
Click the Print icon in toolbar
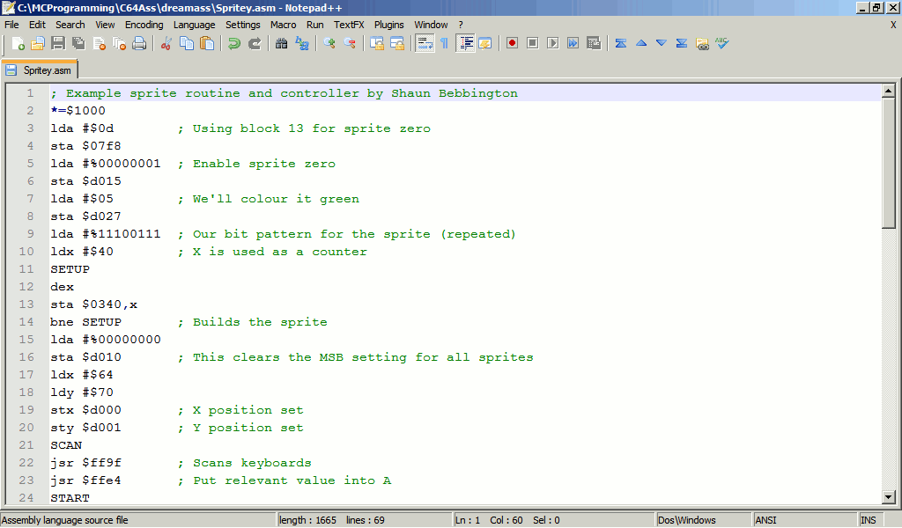139,43
